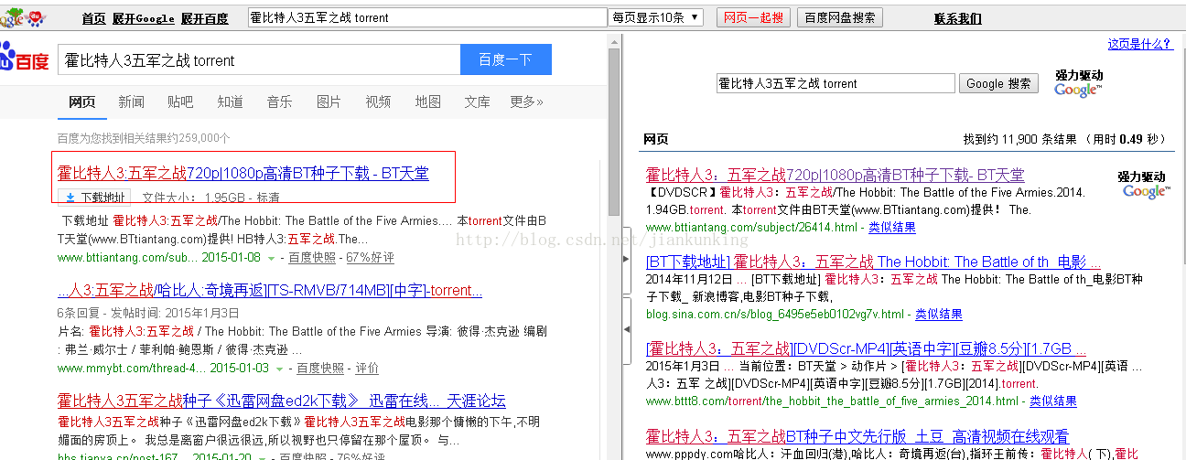Click 类似结果 beside the bttt8.com URL
This screenshot has width=1186, height=460.
click(1053, 401)
